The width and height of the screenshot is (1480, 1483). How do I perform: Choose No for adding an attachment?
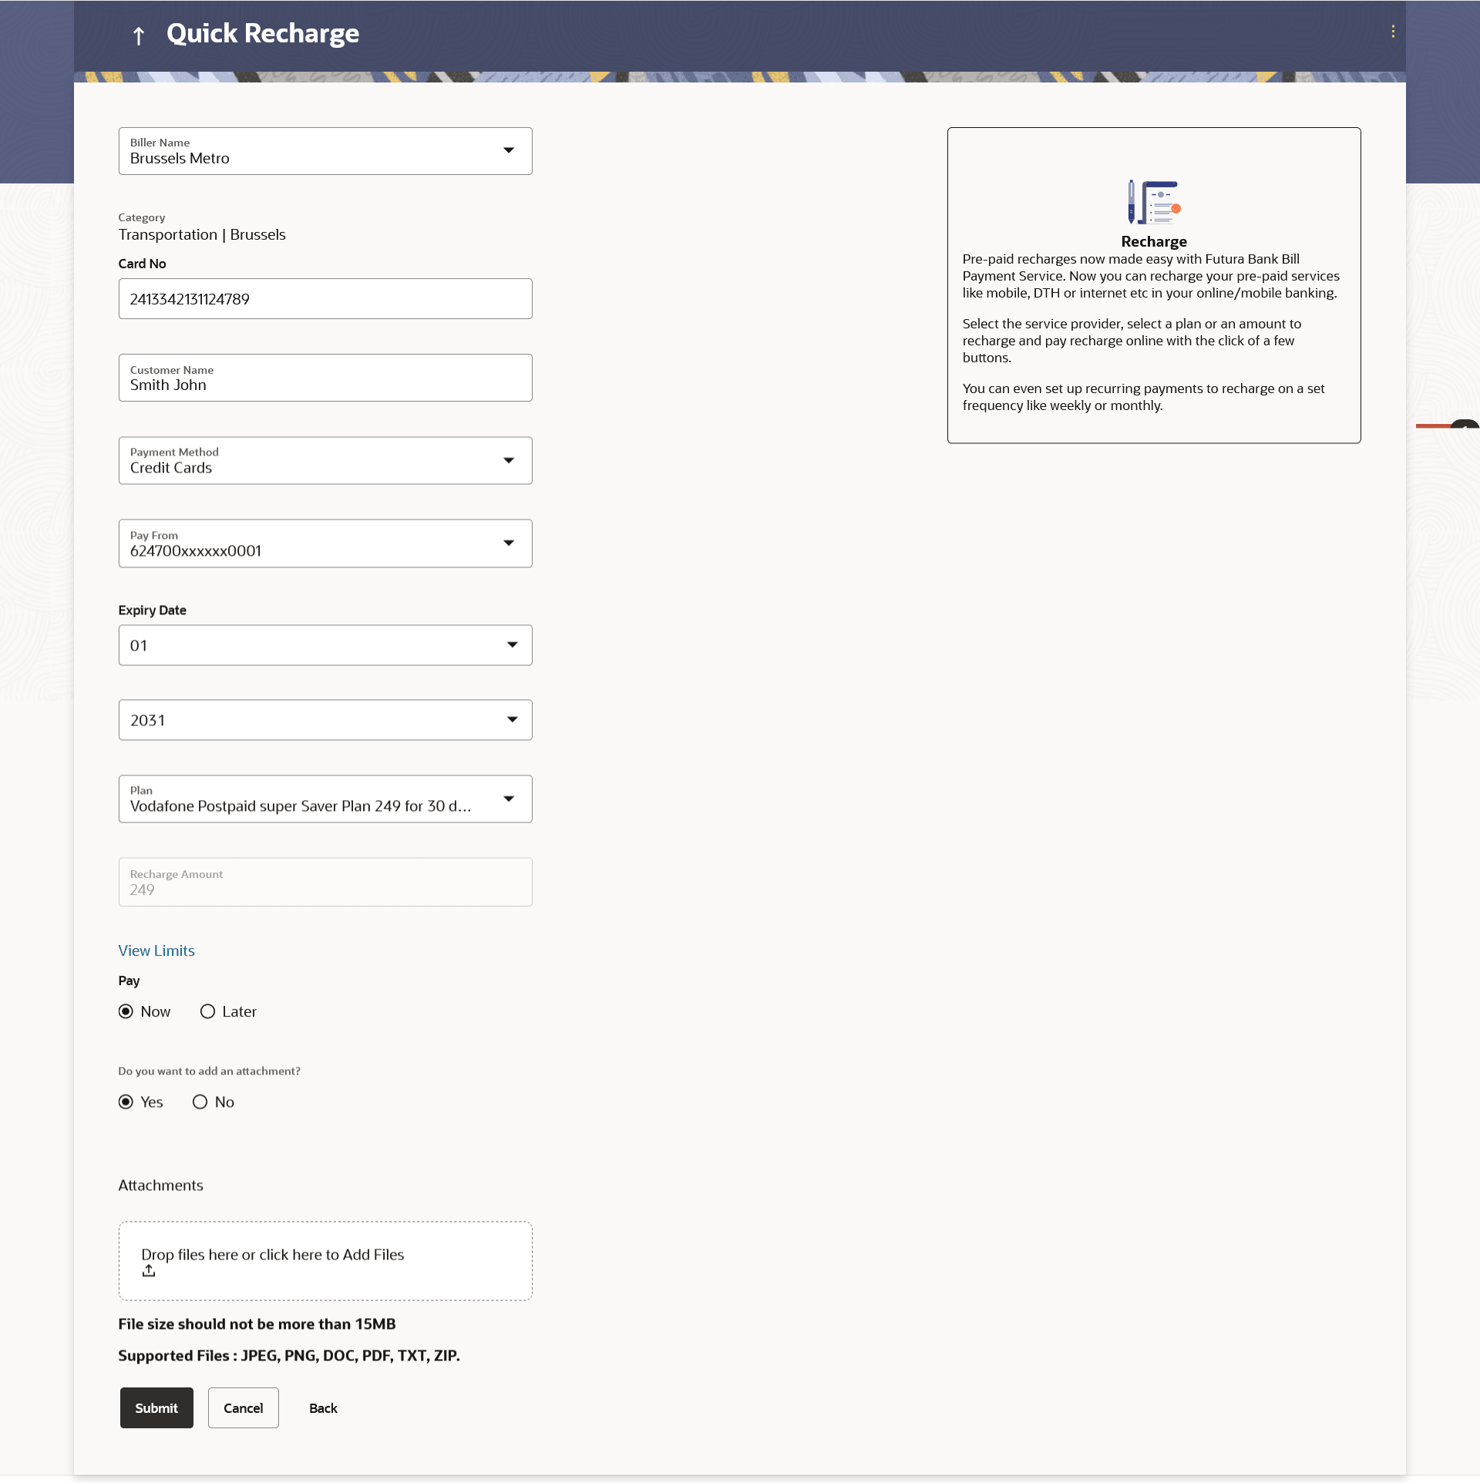pos(200,1101)
